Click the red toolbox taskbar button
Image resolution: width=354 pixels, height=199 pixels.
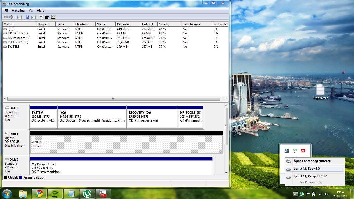coord(103,194)
